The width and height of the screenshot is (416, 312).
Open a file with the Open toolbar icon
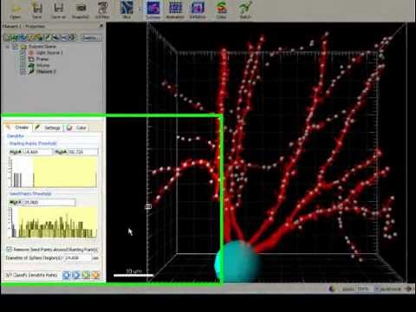(x=16, y=10)
